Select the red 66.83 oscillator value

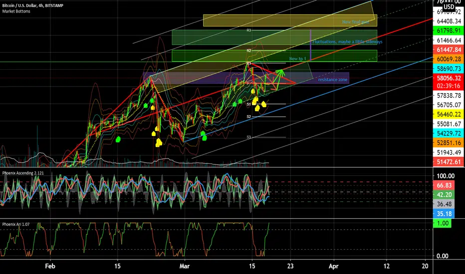click(x=444, y=185)
